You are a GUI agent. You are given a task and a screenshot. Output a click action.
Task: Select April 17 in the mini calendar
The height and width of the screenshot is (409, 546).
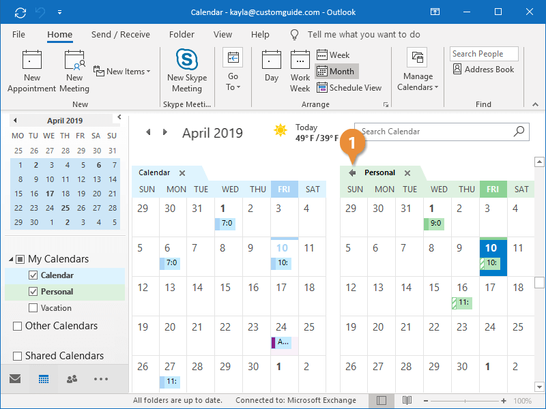tap(50, 194)
